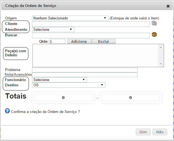
Task: Focus the Cliente text field
Action: 91,24
